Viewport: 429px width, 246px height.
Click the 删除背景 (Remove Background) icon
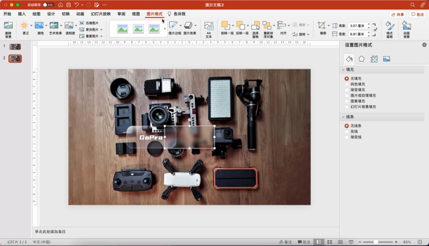[x=8, y=26]
